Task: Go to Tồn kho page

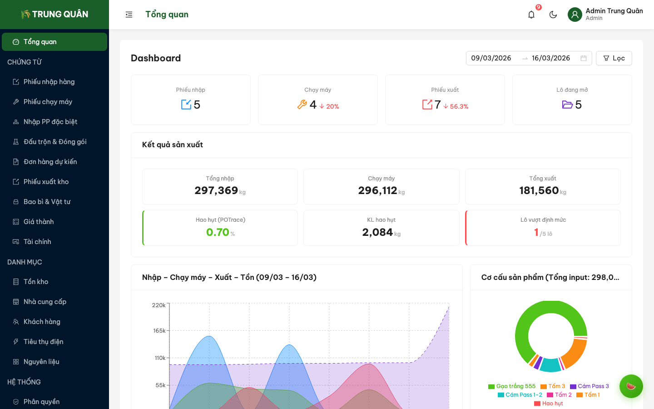Action: 36,282
